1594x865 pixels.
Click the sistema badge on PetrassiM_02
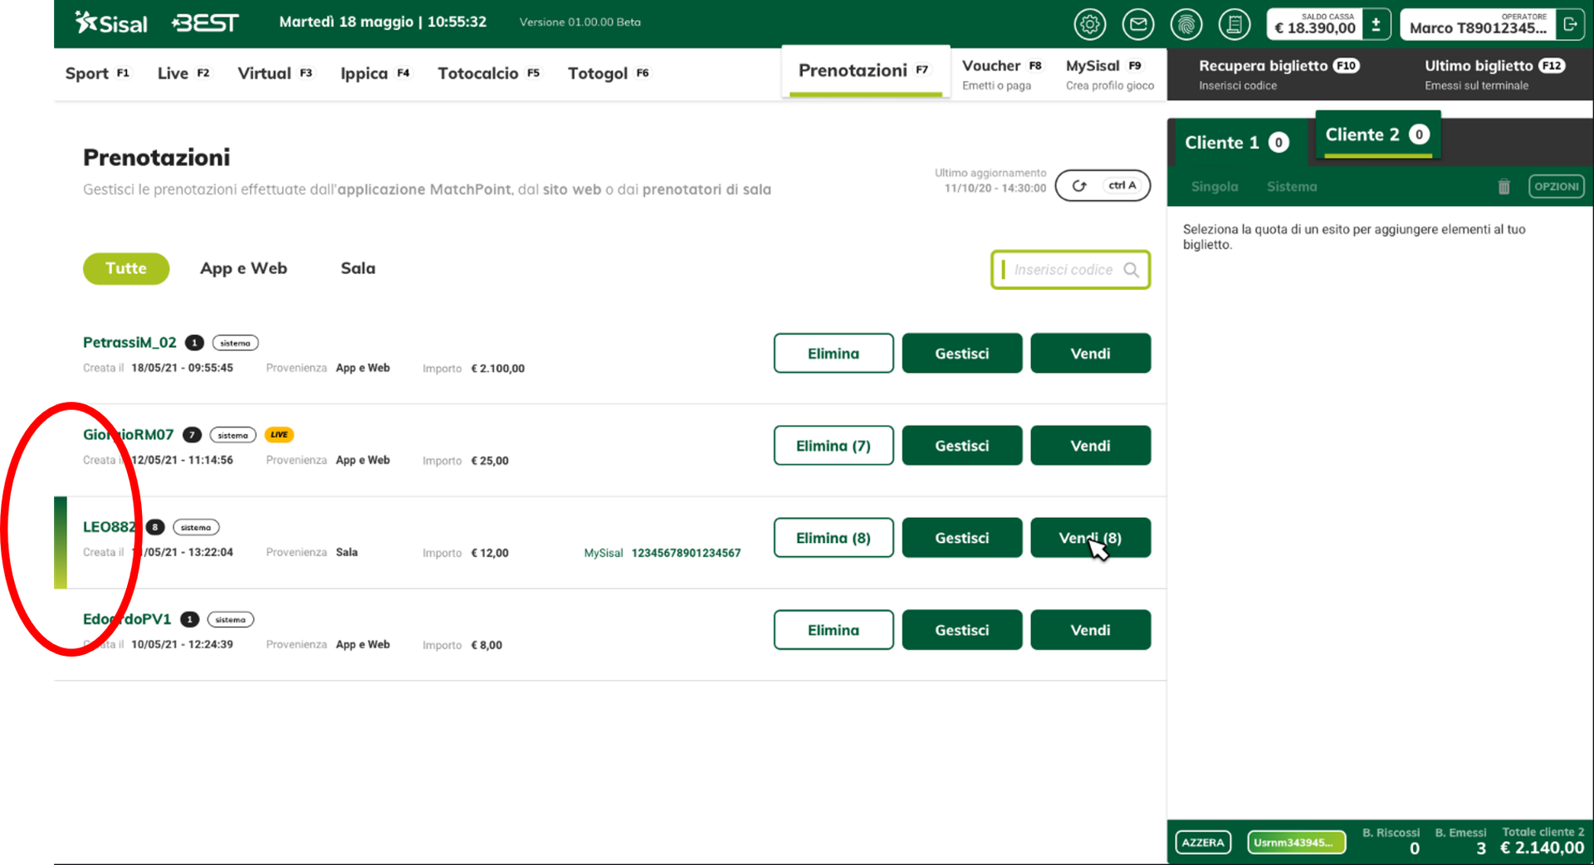pos(235,343)
